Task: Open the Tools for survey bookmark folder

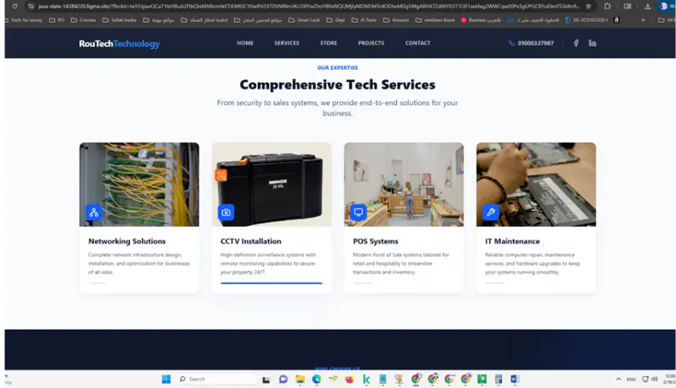Action: tap(25, 20)
